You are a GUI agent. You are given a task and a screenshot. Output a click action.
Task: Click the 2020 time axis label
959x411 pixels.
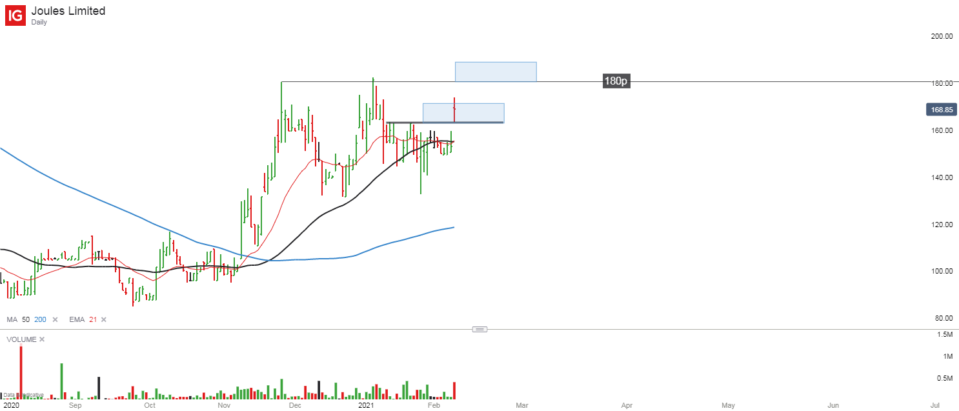[12, 406]
